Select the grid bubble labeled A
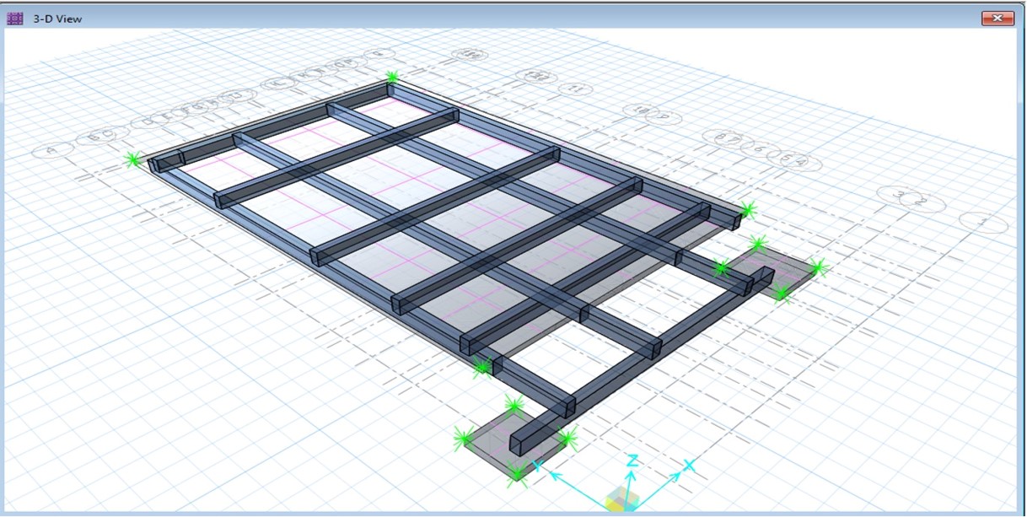The width and height of the screenshot is (1027, 517). coord(52,152)
